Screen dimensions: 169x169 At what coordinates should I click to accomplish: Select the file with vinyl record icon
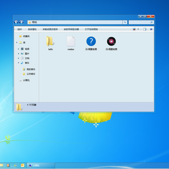point(111,43)
